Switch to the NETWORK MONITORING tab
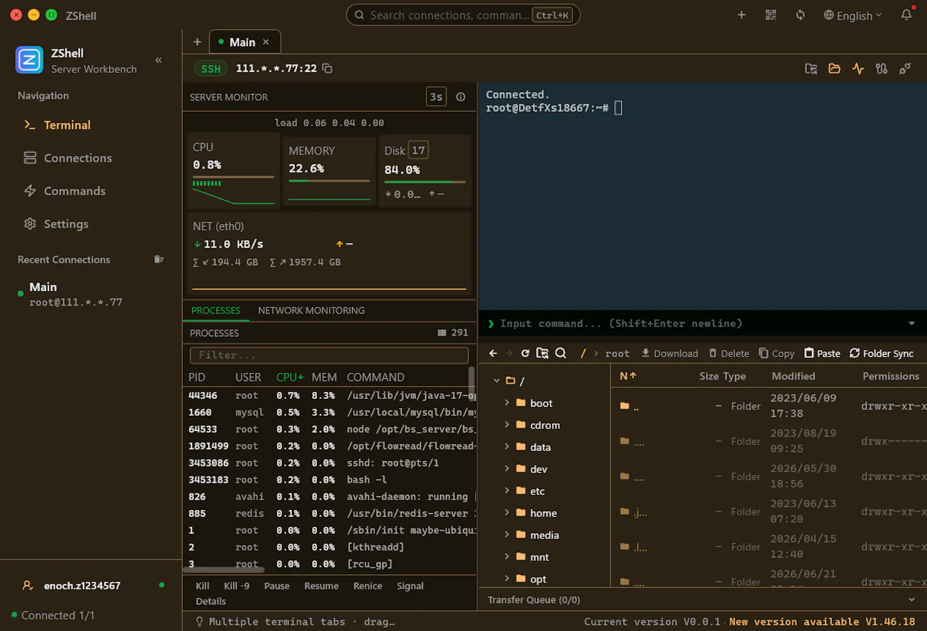The width and height of the screenshot is (927, 631). tap(311, 311)
